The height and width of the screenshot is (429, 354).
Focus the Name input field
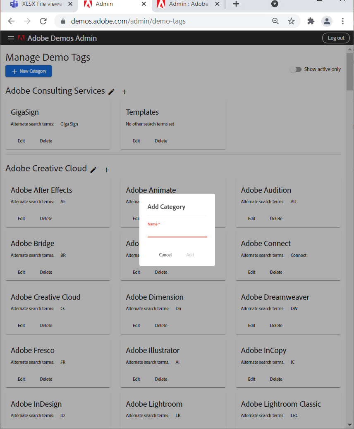tap(177, 232)
